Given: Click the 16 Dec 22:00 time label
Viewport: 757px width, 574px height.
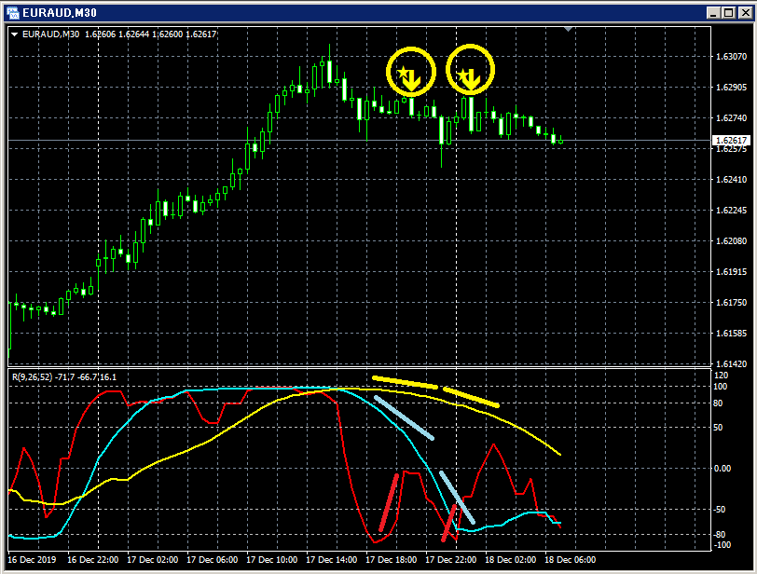Looking at the screenshot, I should pyautogui.click(x=92, y=559).
